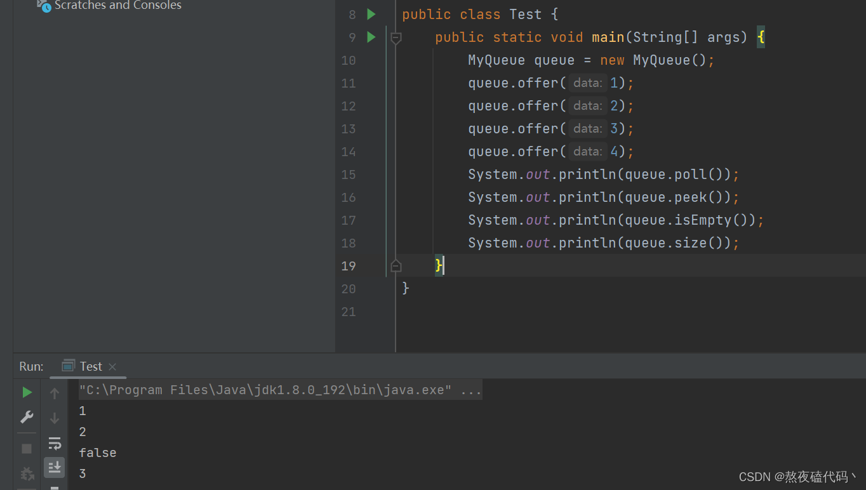Run main method from line 9 gutter
The height and width of the screenshot is (490, 866).
pyautogui.click(x=371, y=37)
